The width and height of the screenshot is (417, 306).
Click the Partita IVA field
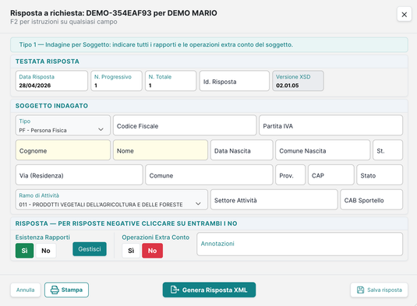330,125
